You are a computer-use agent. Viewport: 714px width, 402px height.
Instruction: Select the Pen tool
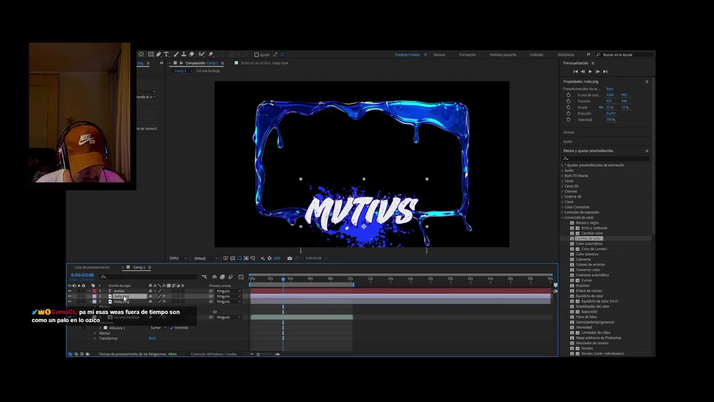coord(158,54)
